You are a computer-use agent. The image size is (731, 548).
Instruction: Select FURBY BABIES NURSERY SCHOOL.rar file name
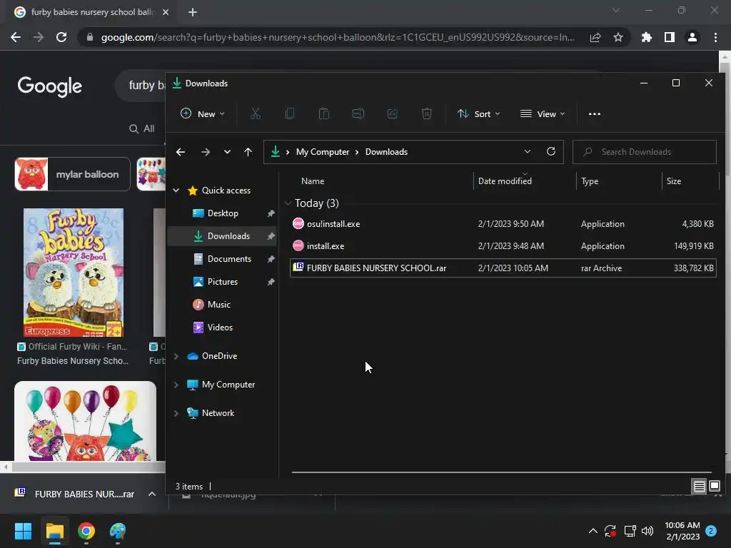(376, 268)
